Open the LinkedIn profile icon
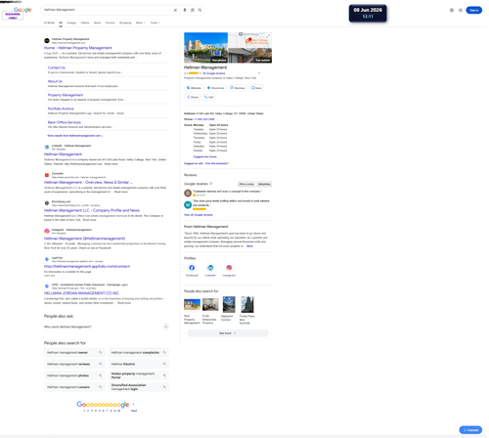Viewport: 489px width, 438px height. coord(210,268)
